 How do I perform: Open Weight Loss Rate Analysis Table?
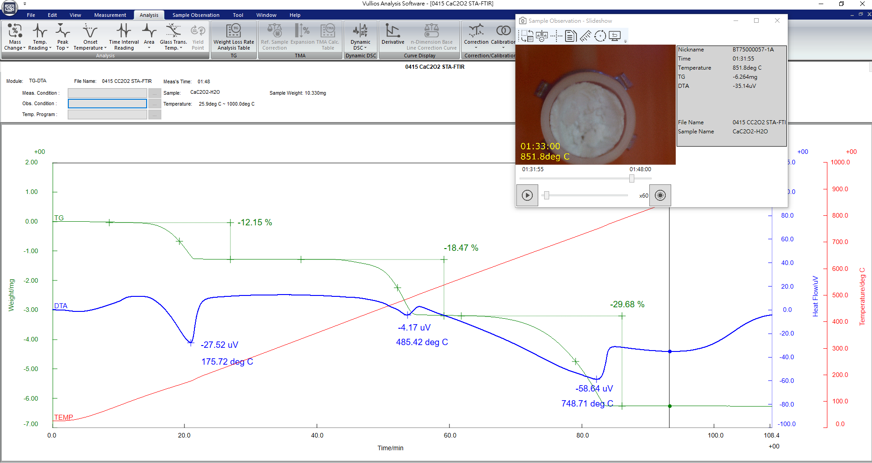click(x=234, y=36)
